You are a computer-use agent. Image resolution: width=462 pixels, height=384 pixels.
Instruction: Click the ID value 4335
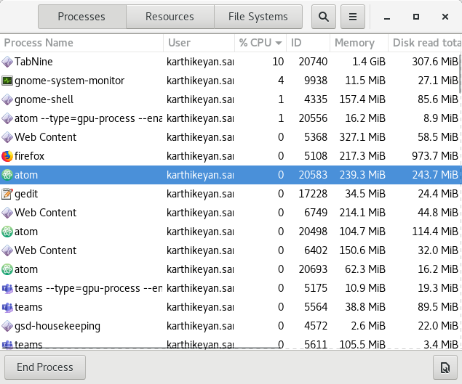(x=316, y=99)
